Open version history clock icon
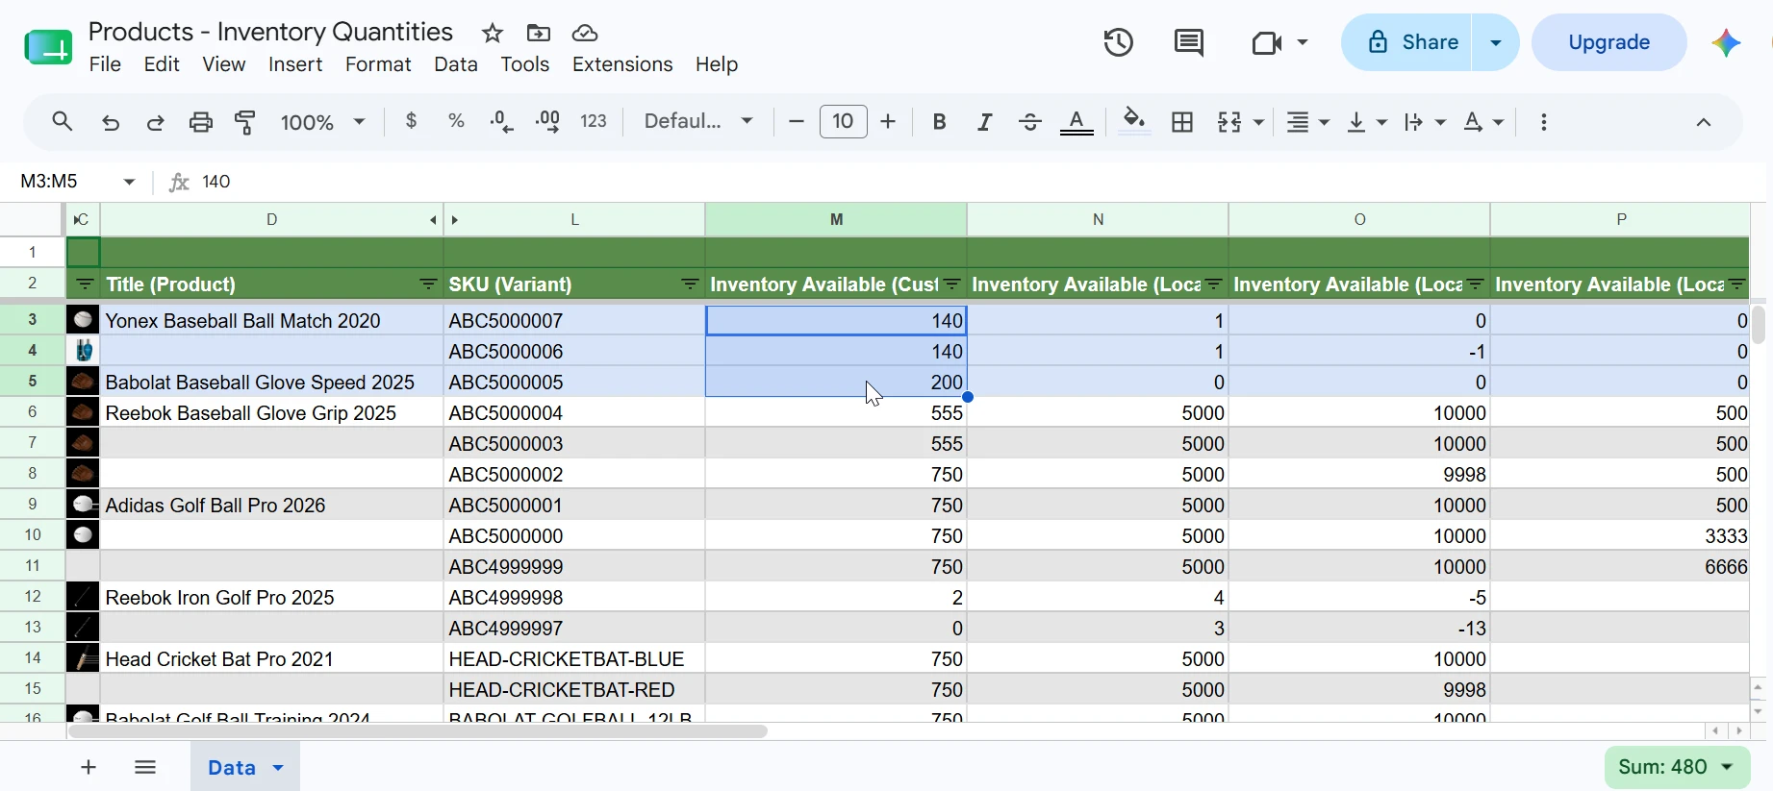 coord(1118,42)
